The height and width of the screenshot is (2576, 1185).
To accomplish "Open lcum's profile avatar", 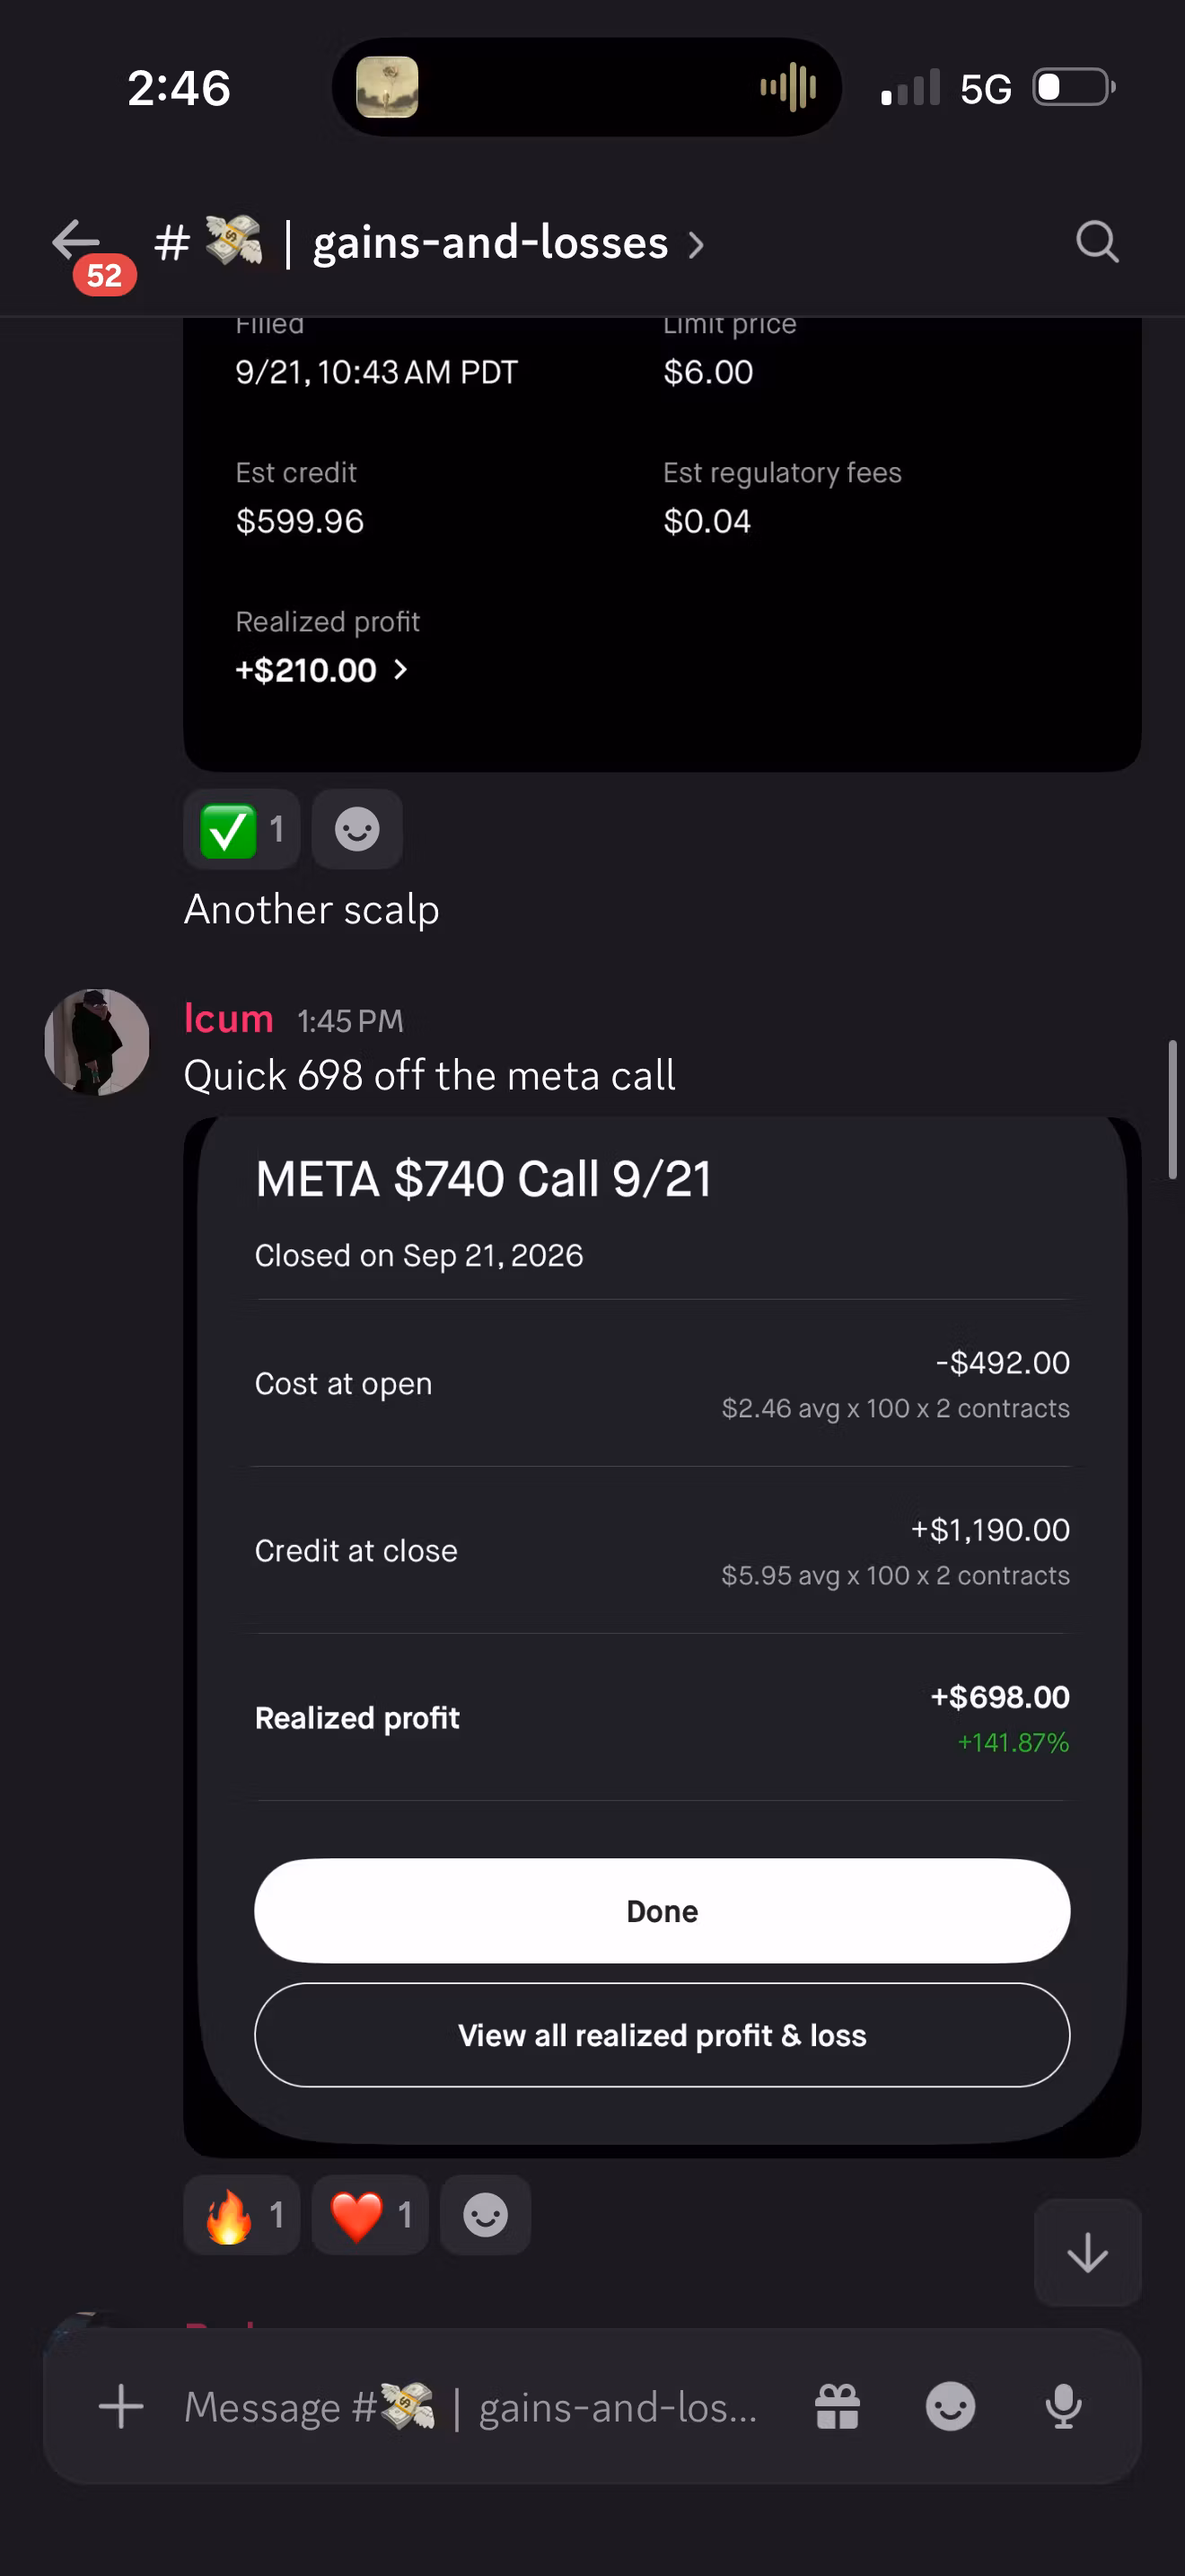I will tap(97, 1042).
